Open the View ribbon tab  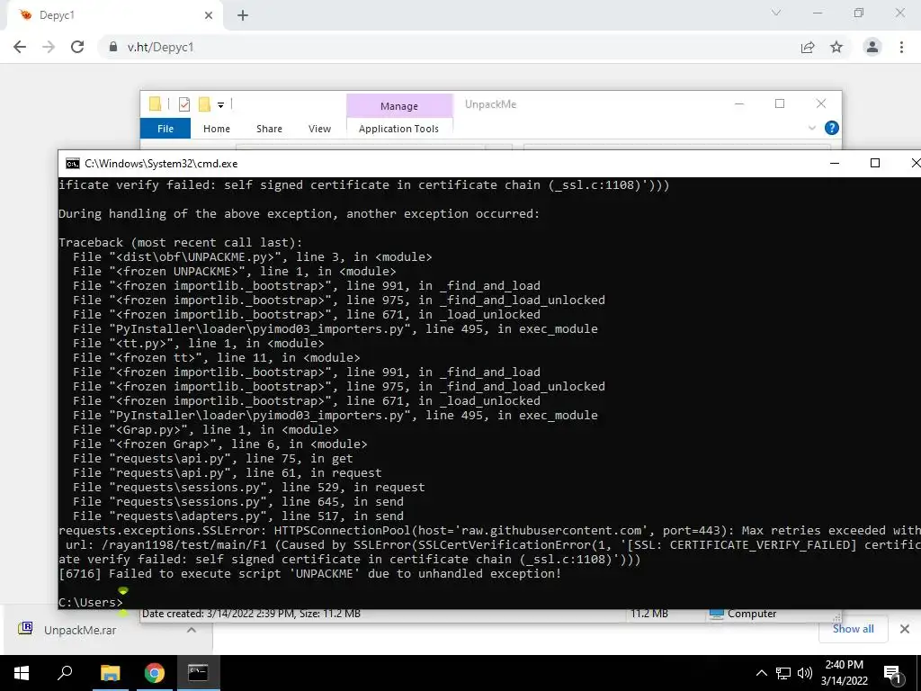319,129
